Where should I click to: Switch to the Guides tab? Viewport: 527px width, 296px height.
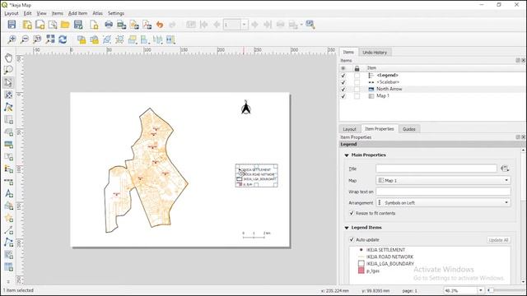pos(409,129)
